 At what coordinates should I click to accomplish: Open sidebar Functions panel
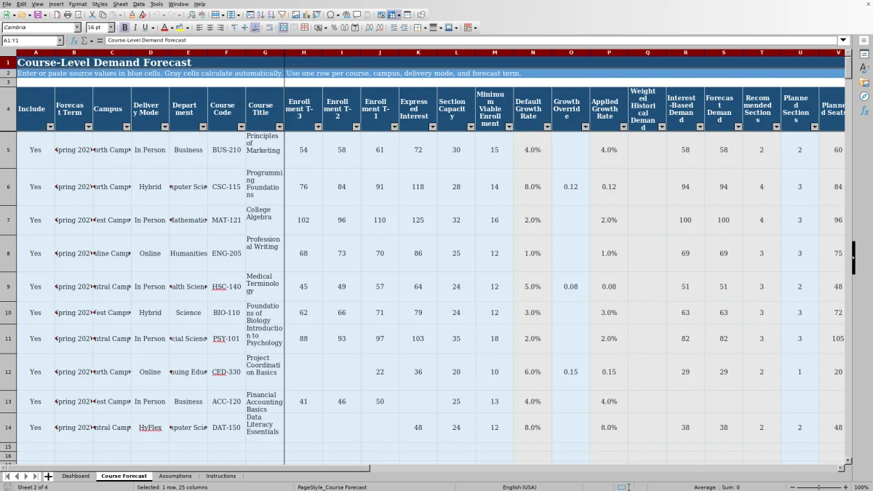point(864,111)
